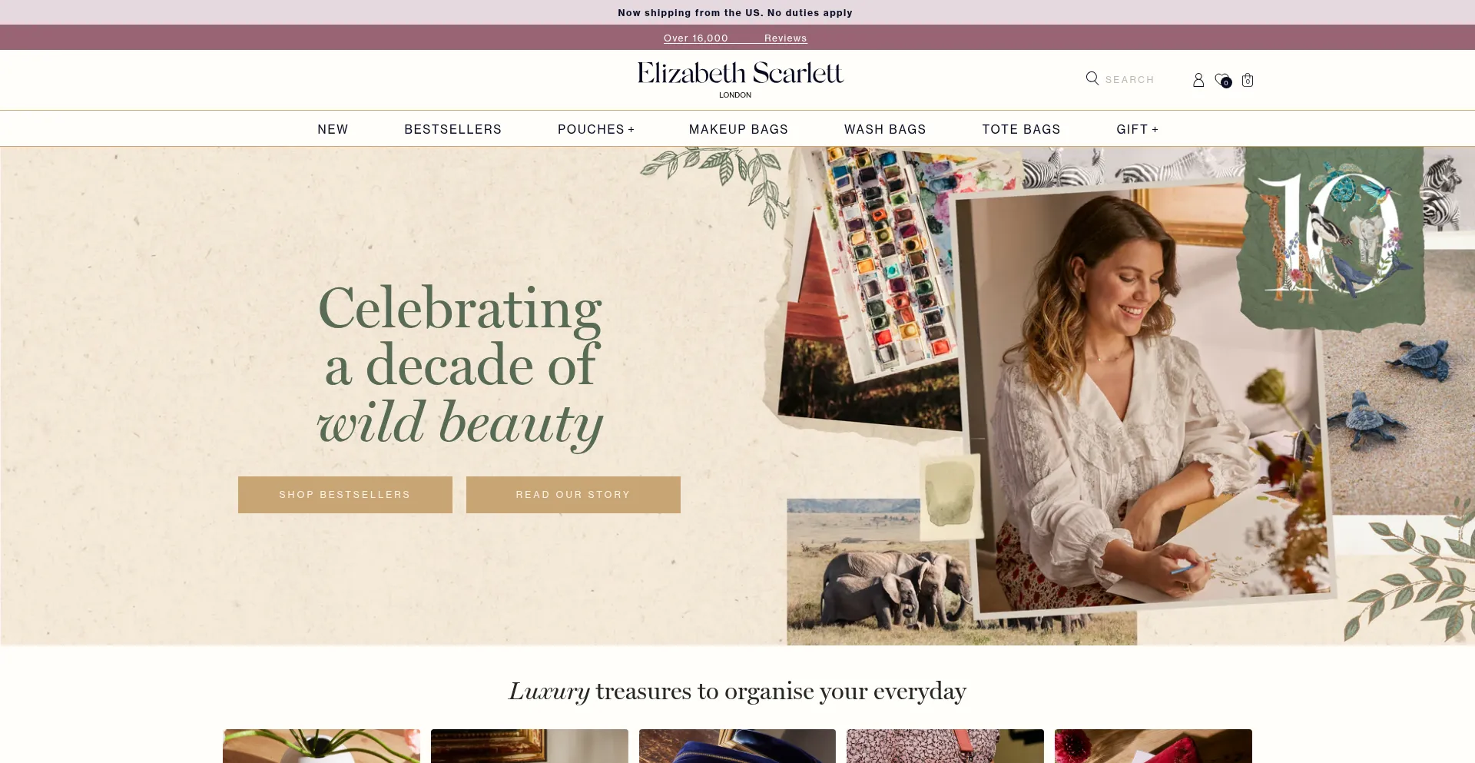Open the Makeup Bags category

pos(738,129)
